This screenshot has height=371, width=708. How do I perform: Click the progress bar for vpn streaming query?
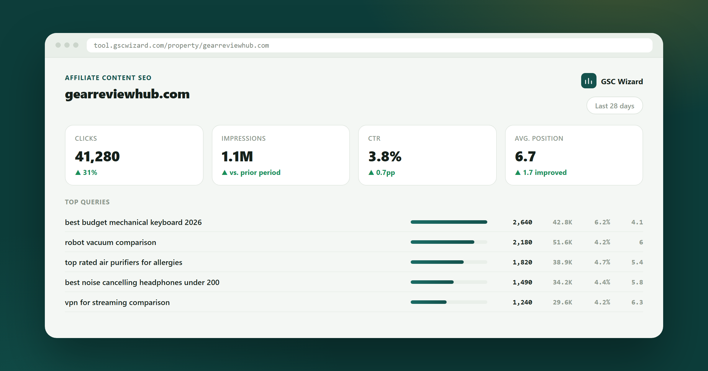(449, 302)
